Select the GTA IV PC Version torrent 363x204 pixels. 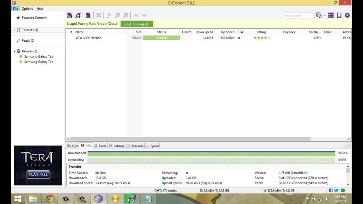[88, 38]
